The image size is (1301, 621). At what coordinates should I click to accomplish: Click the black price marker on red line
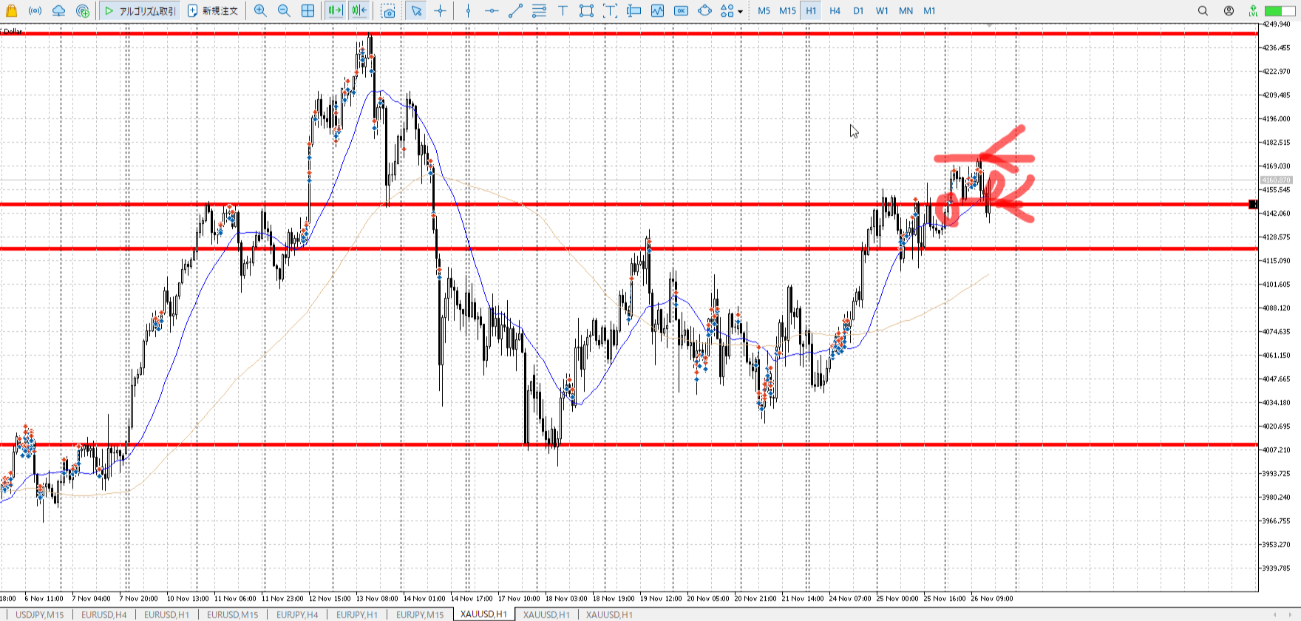pos(1252,204)
